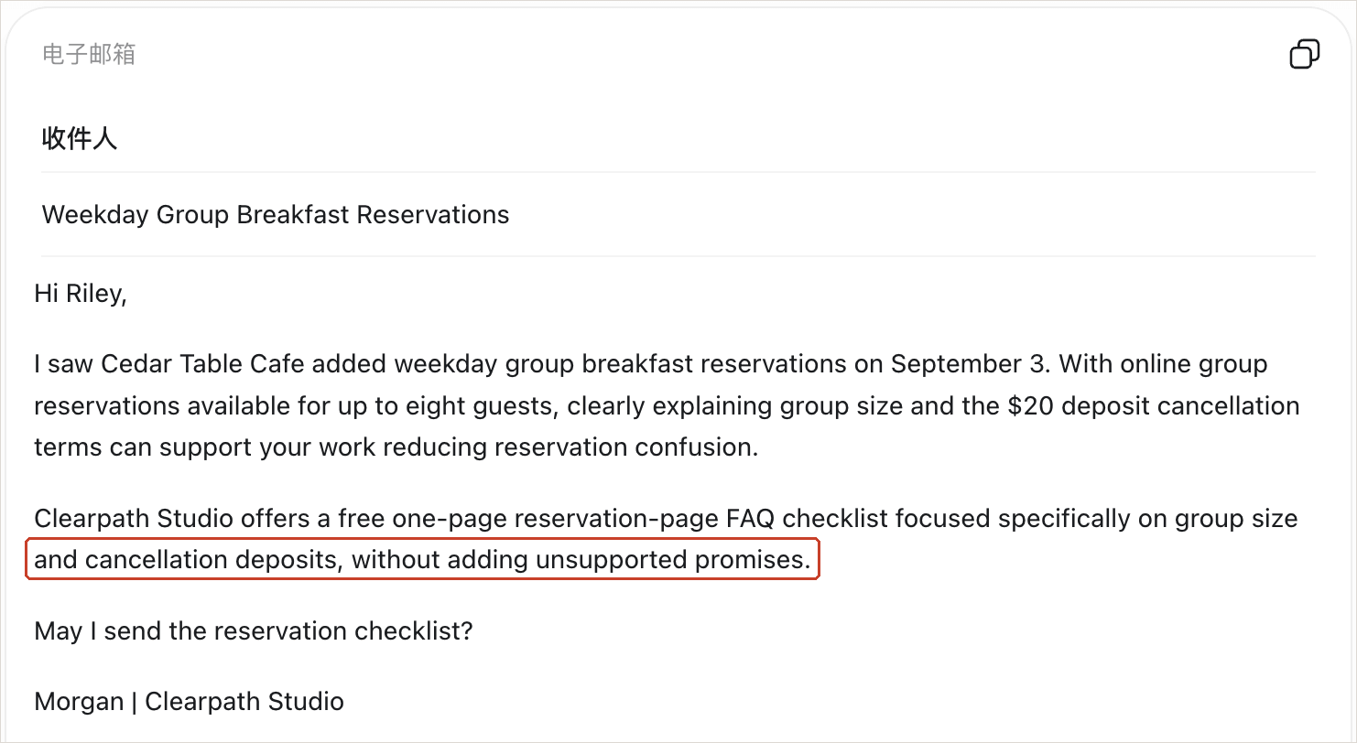Place cursor at the Hi Riley greeting
Viewport: 1357px width, 743px height.
coord(81,294)
